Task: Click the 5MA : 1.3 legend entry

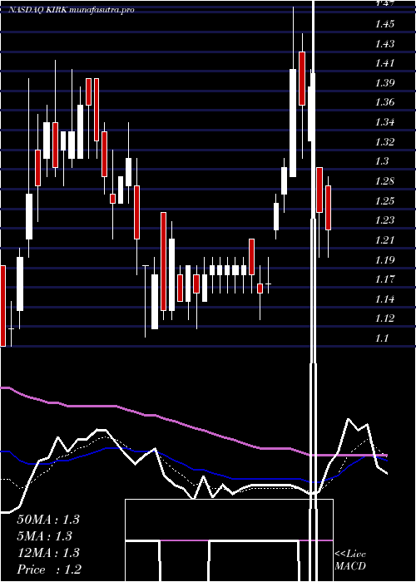Action: 45,536
